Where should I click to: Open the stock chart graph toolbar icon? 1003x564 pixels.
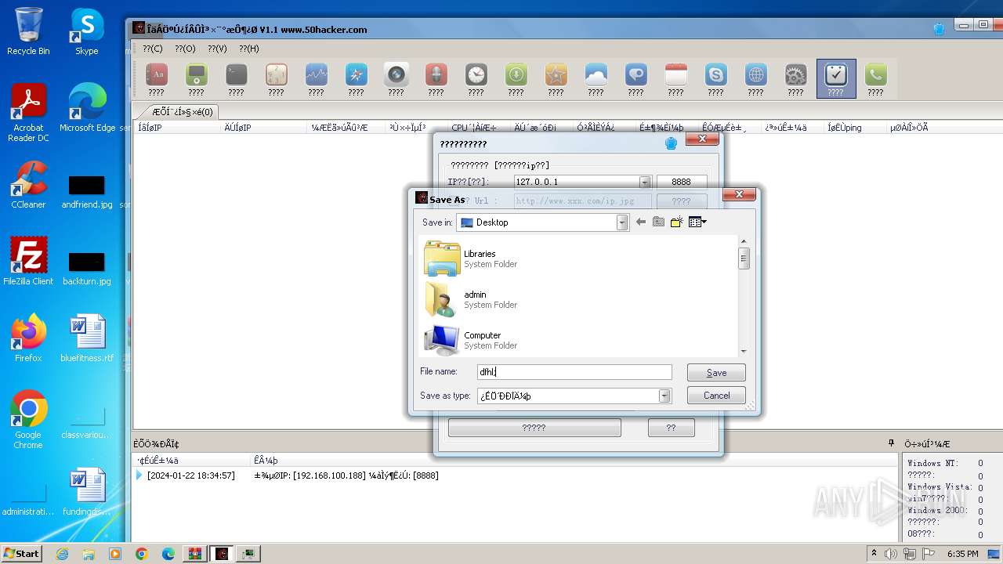click(x=316, y=75)
